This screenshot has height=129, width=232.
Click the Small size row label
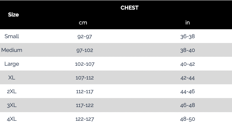click(12, 36)
